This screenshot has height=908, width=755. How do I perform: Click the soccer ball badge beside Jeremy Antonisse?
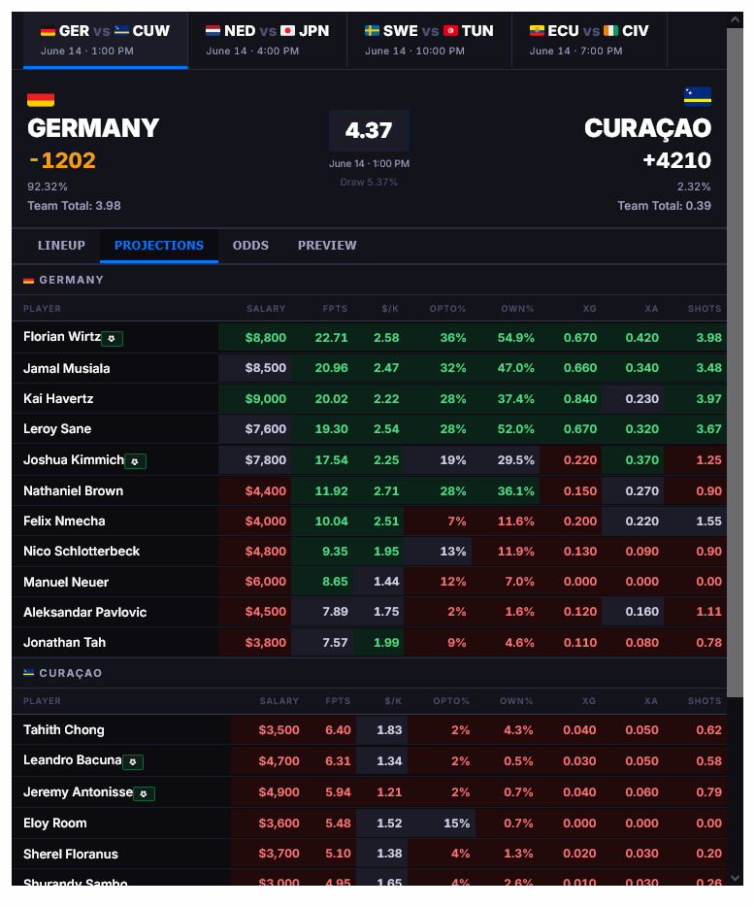[x=144, y=793]
